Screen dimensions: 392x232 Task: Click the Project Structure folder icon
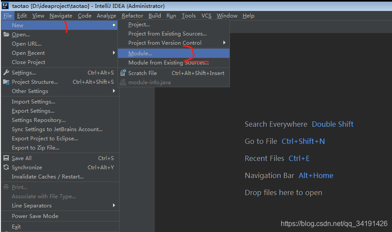6,82
